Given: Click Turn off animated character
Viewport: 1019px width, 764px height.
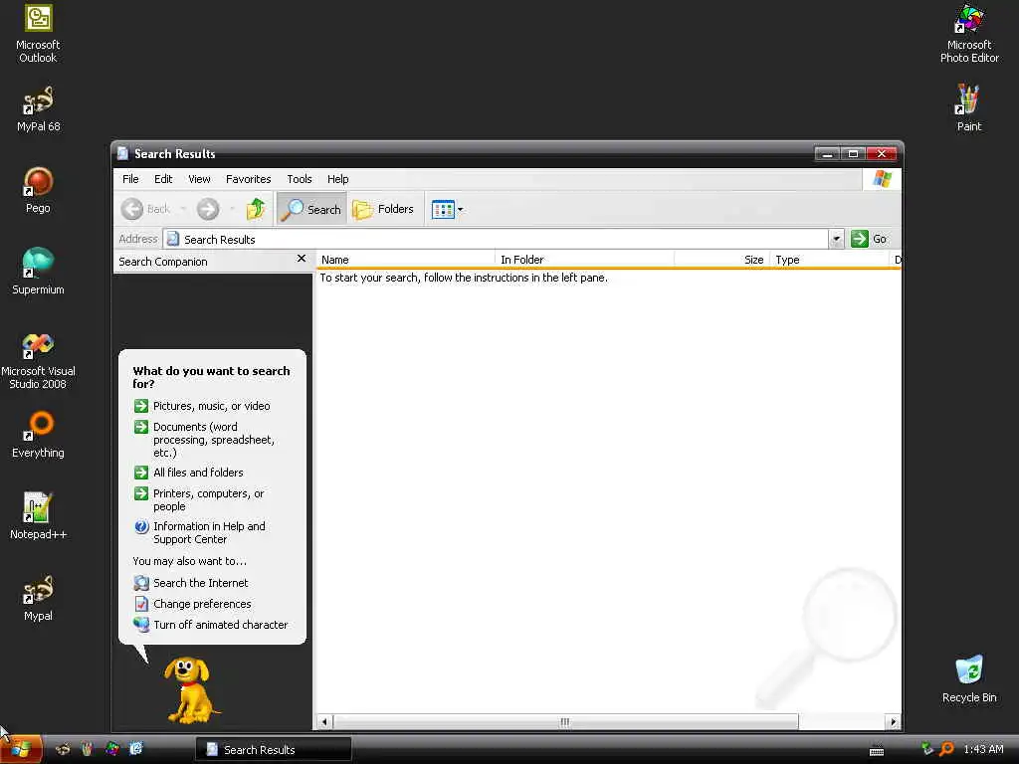Looking at the screenshot, I should coord(211,625).
